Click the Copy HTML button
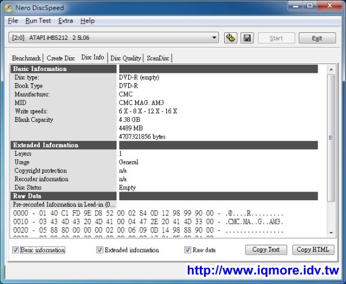 tap(313, 249)
